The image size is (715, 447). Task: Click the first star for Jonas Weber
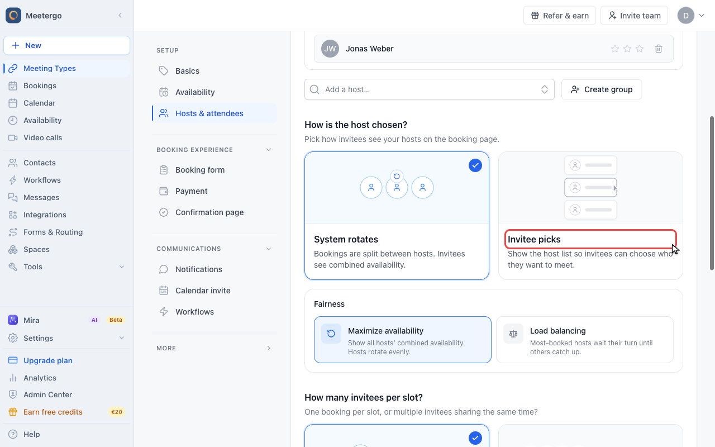[x=615, y=49]
